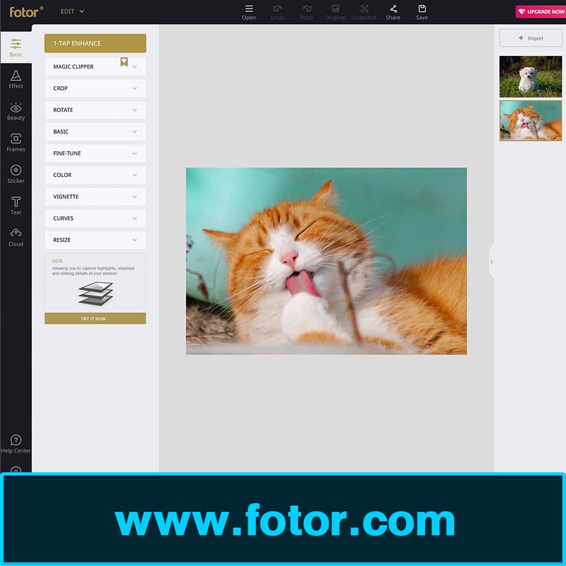The image size is (566, 566).
Task: Show the Original image icon
Action: pos(335,13)
